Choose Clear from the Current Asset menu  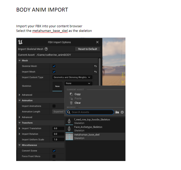click(x=78, y=103)
